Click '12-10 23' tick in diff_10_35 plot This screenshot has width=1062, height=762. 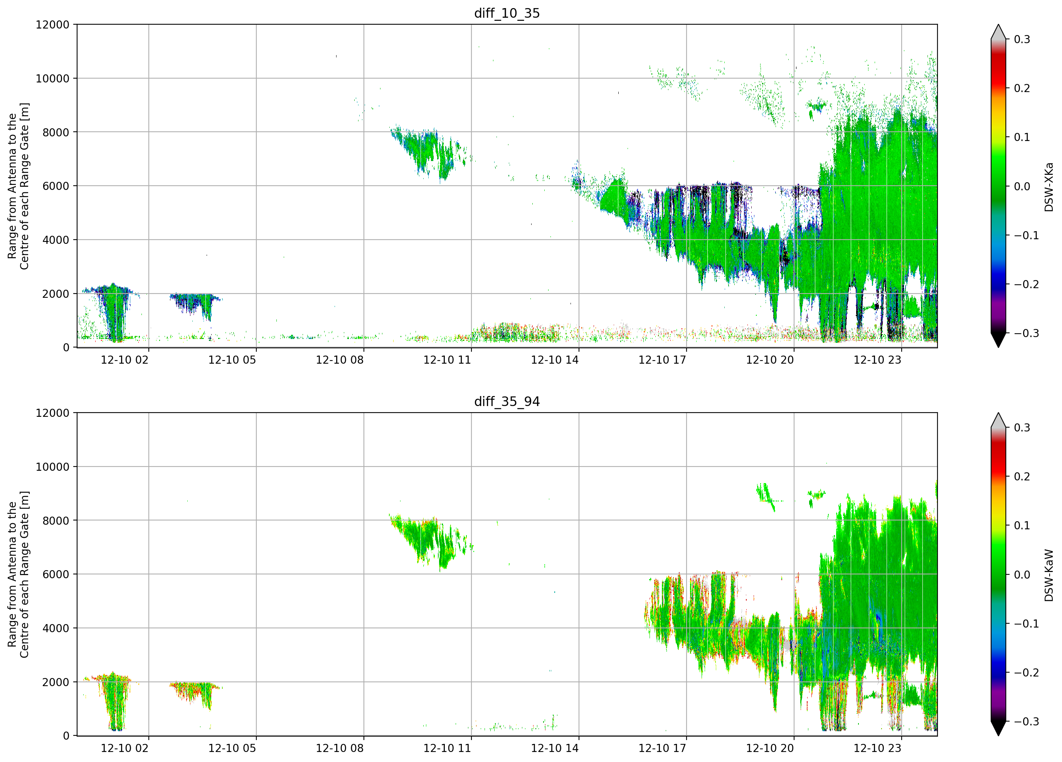pos(877,359)
